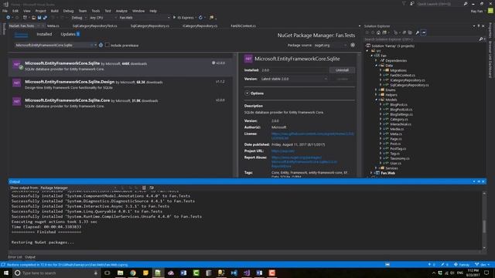
Task: Expand the Options section
Action: click(x=247, y=93)
